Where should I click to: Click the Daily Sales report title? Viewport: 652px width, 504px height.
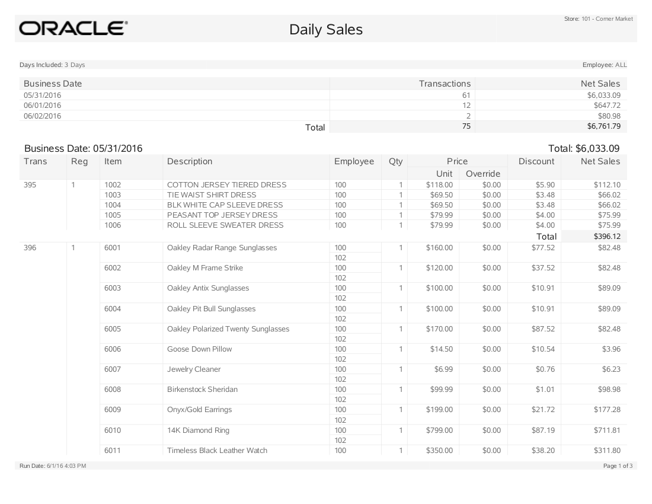pos(325,30)
